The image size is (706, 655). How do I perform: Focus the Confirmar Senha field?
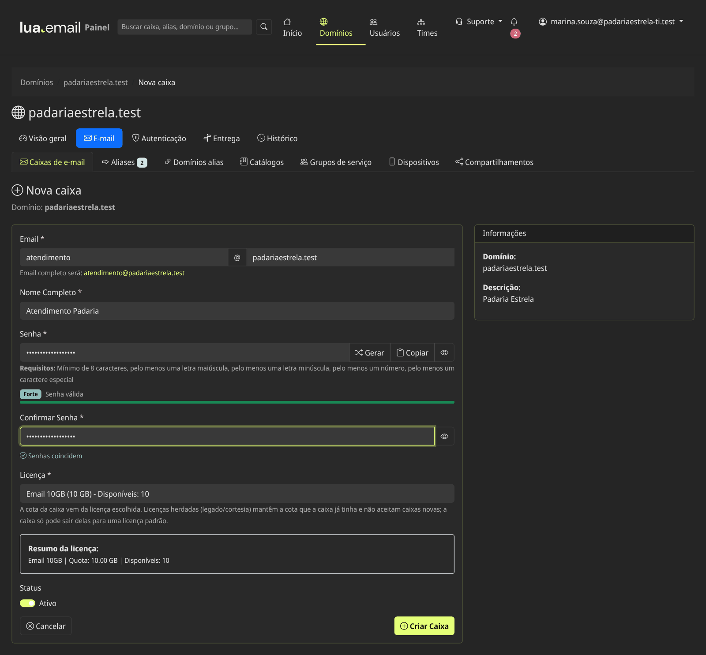(x=227, y=436)
